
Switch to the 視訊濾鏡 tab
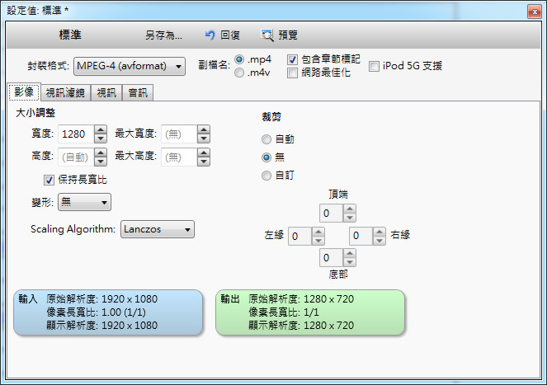tap(65, 93)
